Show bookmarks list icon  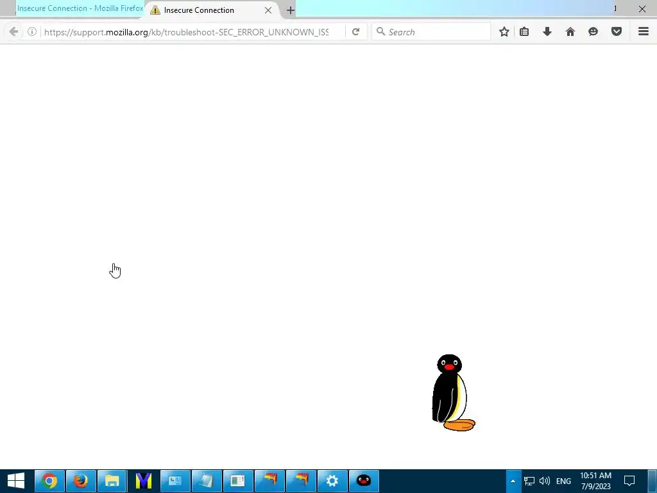click(x=524, y=32)
